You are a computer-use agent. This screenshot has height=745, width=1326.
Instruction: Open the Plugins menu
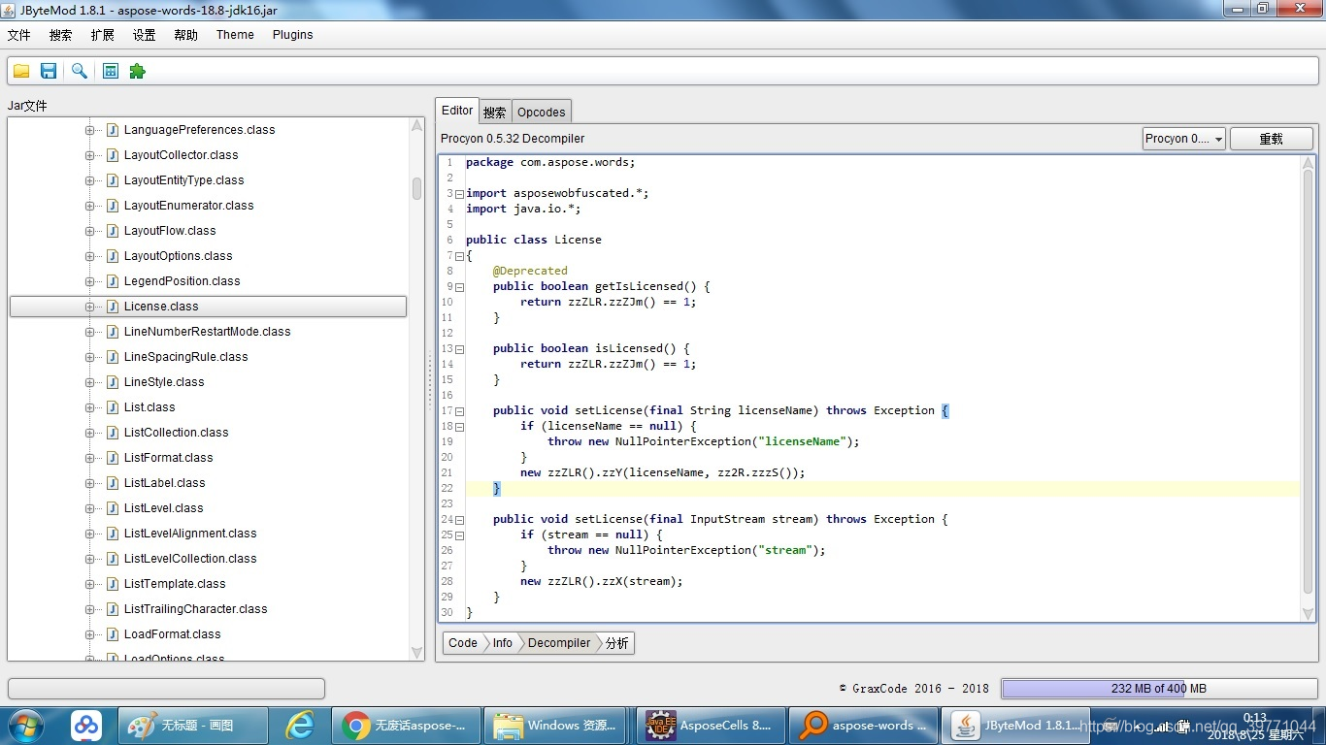[293, 35]
